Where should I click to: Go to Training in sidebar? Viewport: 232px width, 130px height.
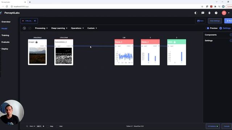point(5,35)
